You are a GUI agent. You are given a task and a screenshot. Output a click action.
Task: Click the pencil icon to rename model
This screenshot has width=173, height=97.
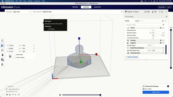(x=6, y=89)
